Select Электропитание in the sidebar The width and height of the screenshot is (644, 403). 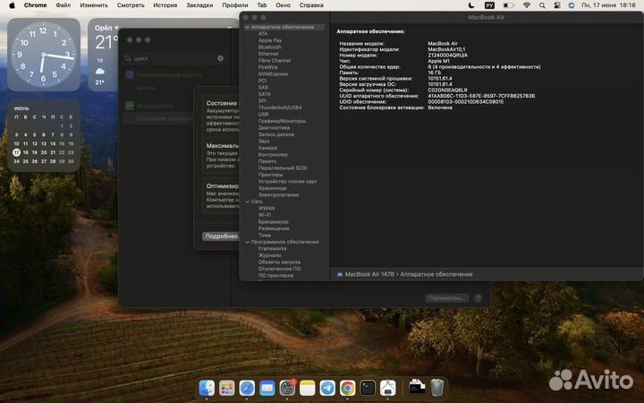tap(278, 194)
